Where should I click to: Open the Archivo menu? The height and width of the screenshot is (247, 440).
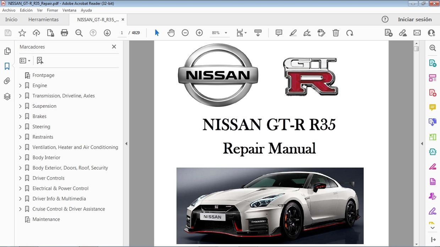click(9, 10)
